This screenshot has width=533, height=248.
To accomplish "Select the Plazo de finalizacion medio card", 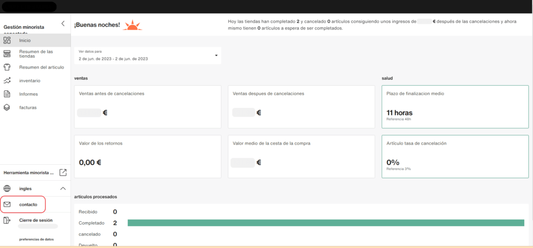I will pyautogui.click(x=455, y=106).
